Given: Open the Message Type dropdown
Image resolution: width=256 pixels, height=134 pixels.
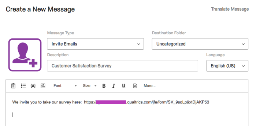Looking at the screenshot, I should [x=95, y=44].
